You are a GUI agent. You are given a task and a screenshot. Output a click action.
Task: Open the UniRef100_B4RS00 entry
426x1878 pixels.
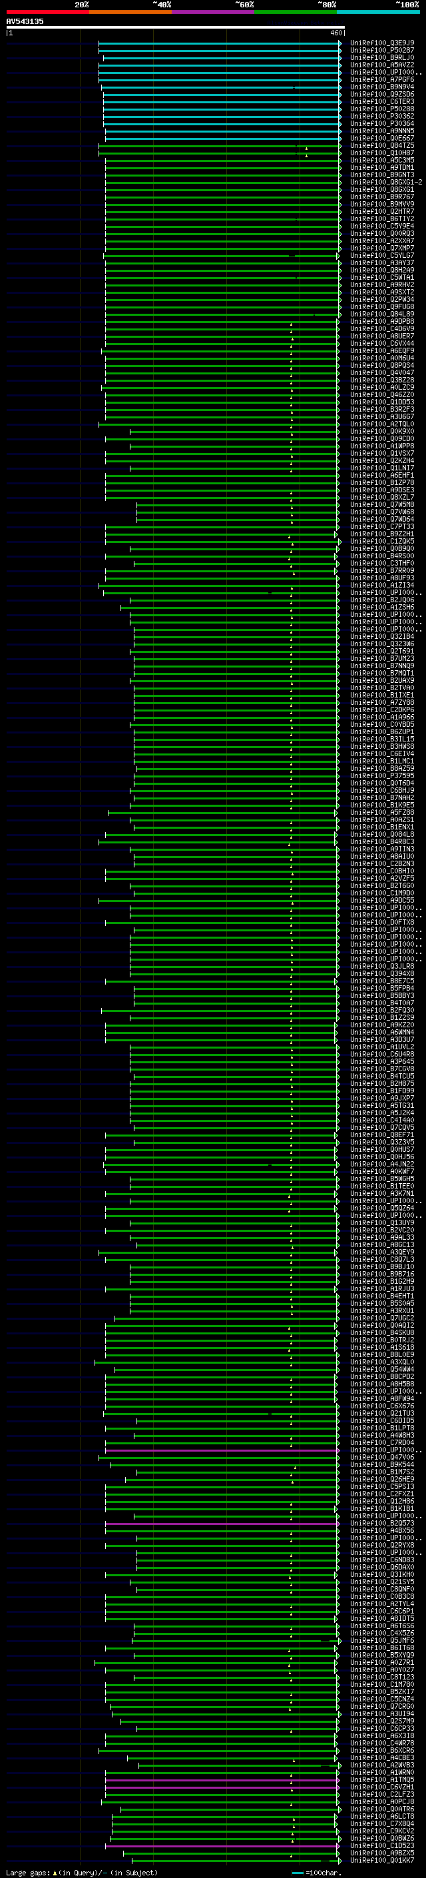point(382,556)
